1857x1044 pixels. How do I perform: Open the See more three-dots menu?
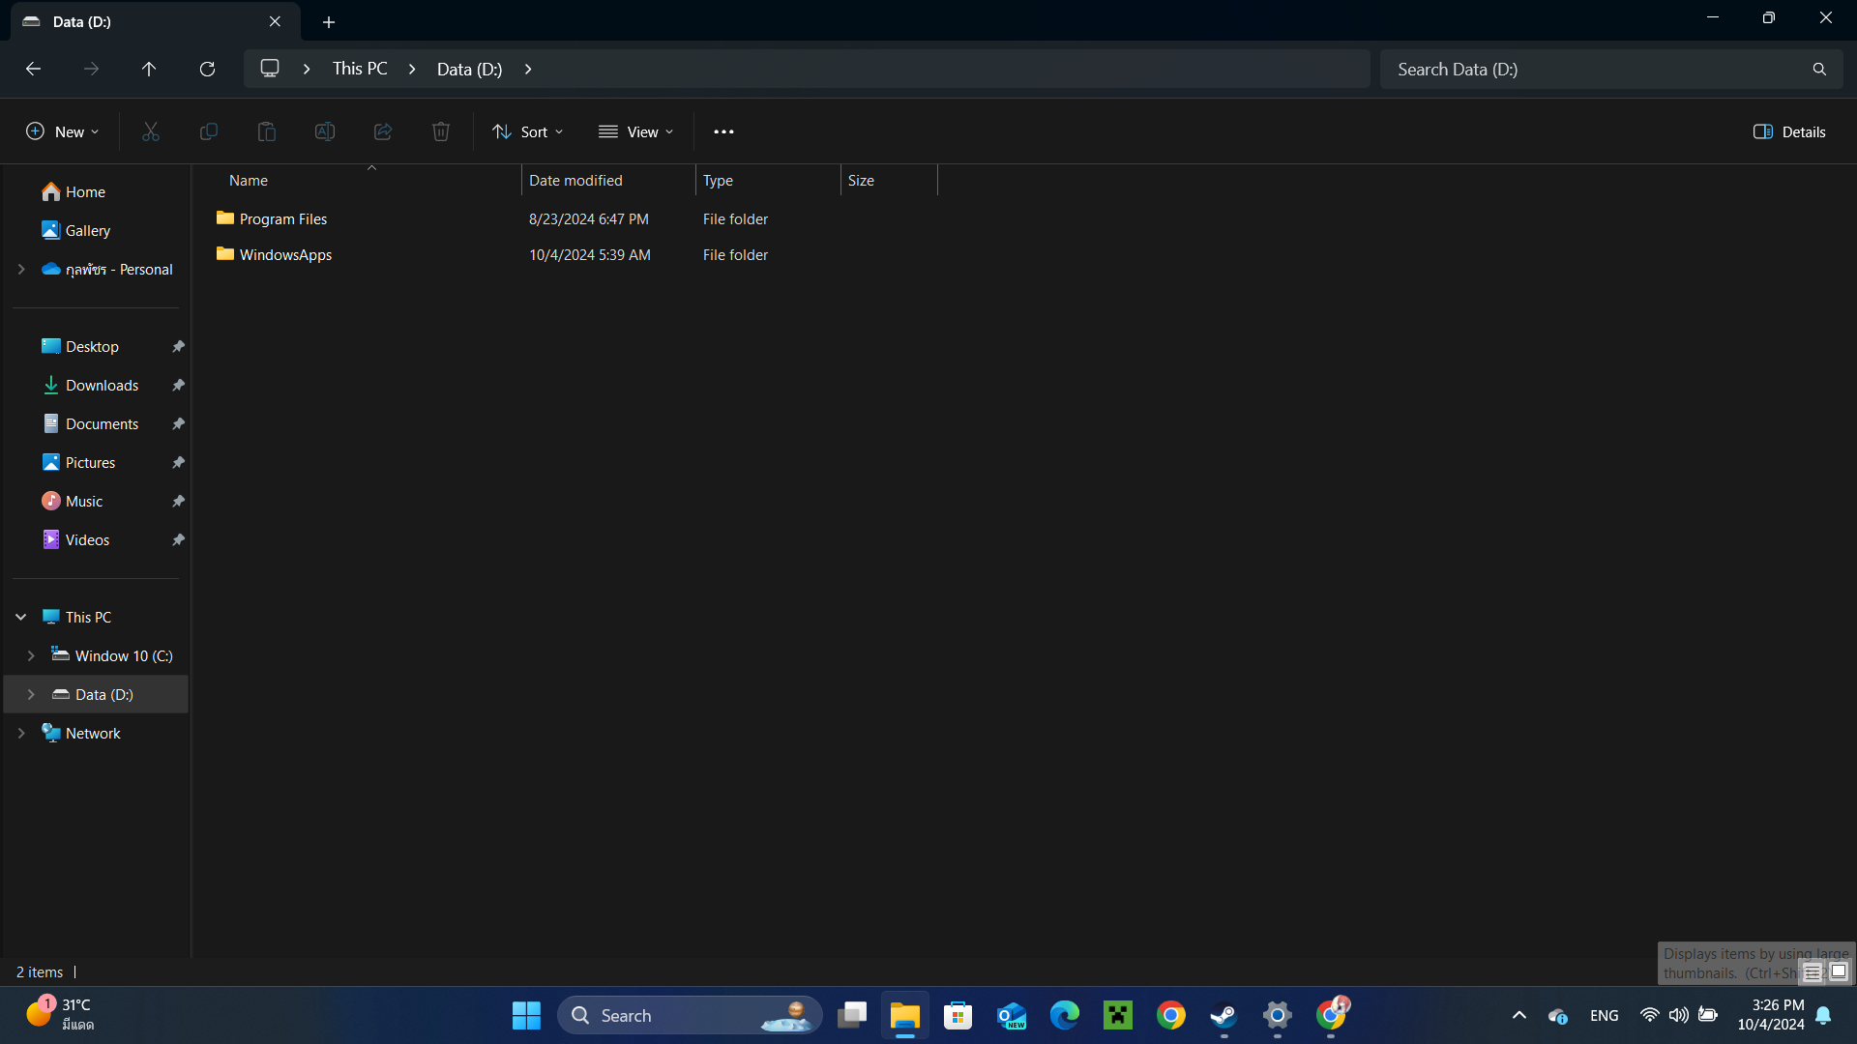[723, 131]
